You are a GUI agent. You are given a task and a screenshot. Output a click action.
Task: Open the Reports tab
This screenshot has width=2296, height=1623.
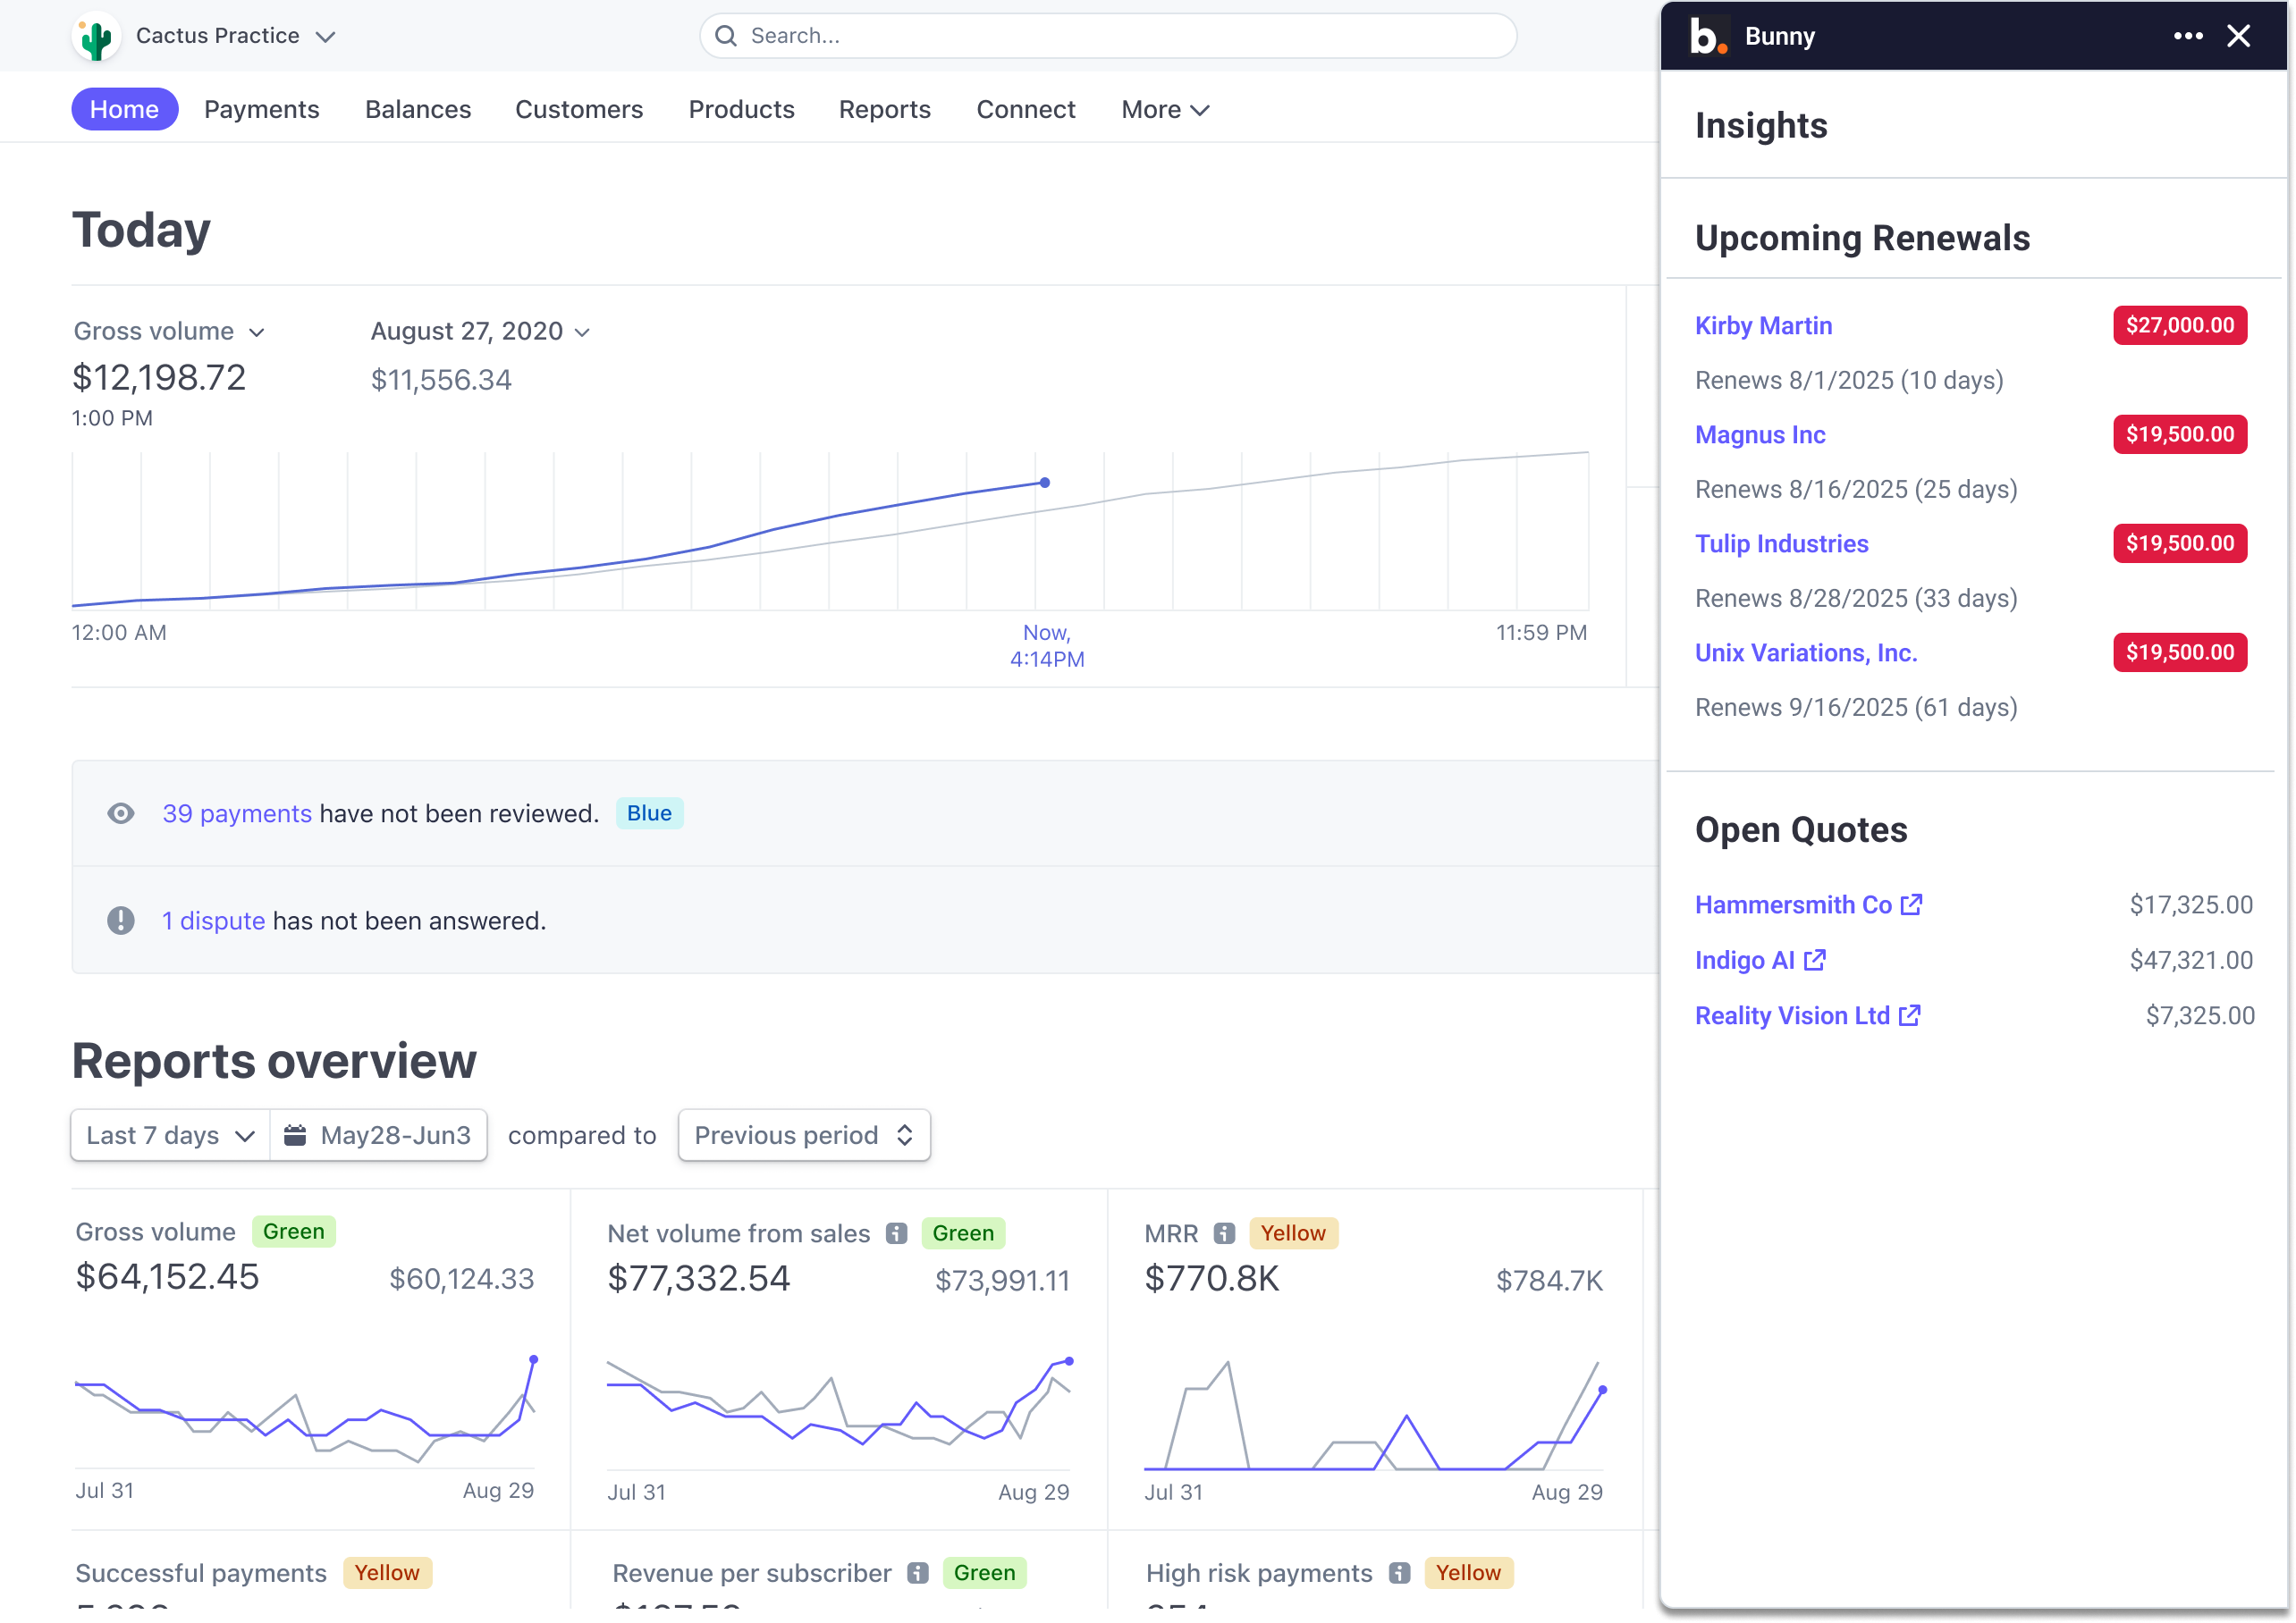(884, 109)
